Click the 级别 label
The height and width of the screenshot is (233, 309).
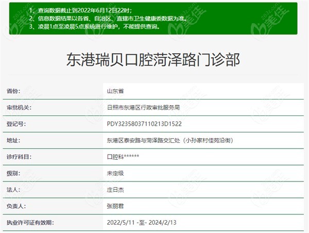click(13, 173)
